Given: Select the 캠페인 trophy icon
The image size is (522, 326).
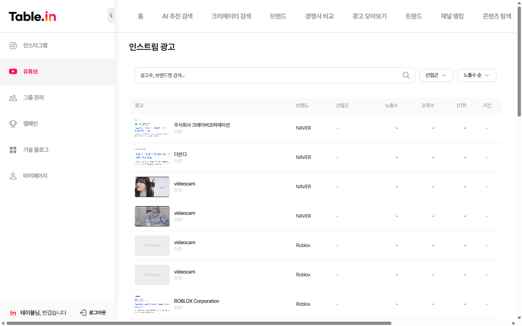Looking at the screenshot, I should click(13, 124).
